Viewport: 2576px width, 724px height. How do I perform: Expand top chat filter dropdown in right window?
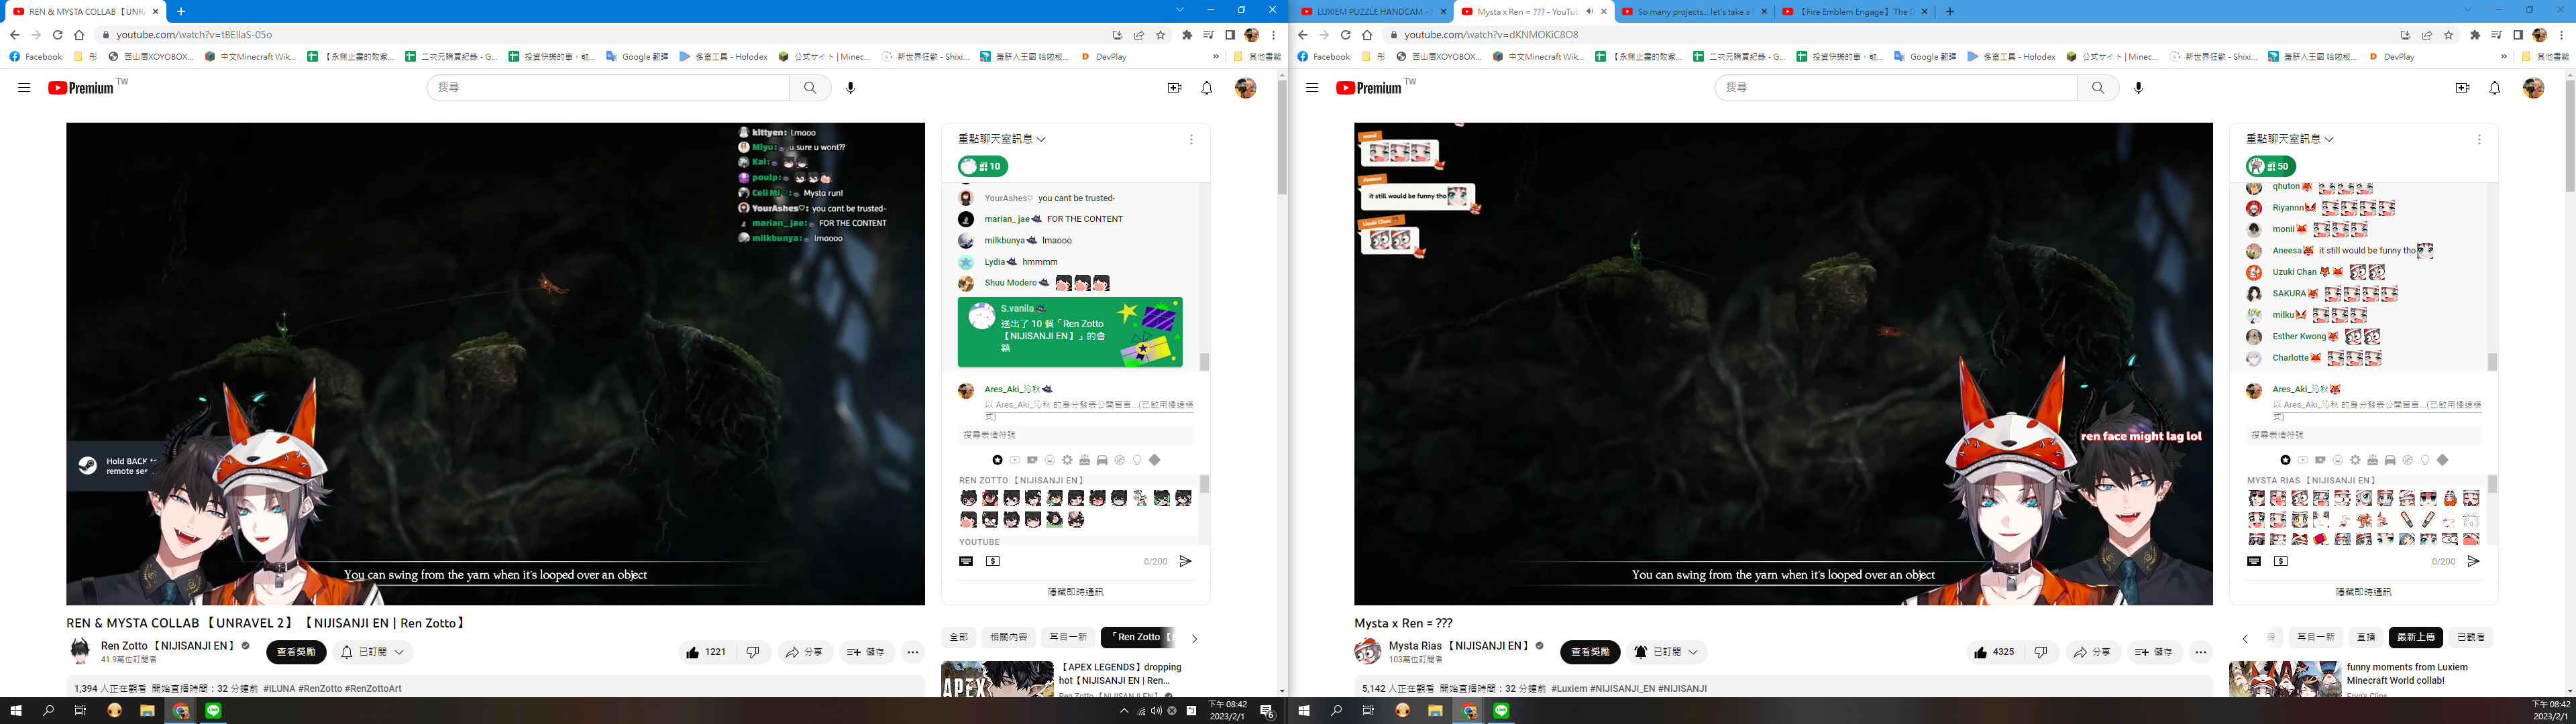(2290, 139)
